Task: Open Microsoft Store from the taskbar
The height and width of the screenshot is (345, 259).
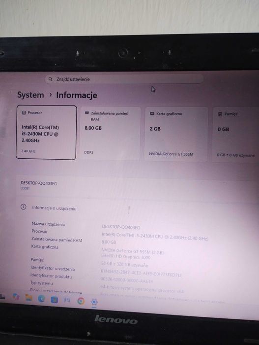Action: [x=54, y=300]
